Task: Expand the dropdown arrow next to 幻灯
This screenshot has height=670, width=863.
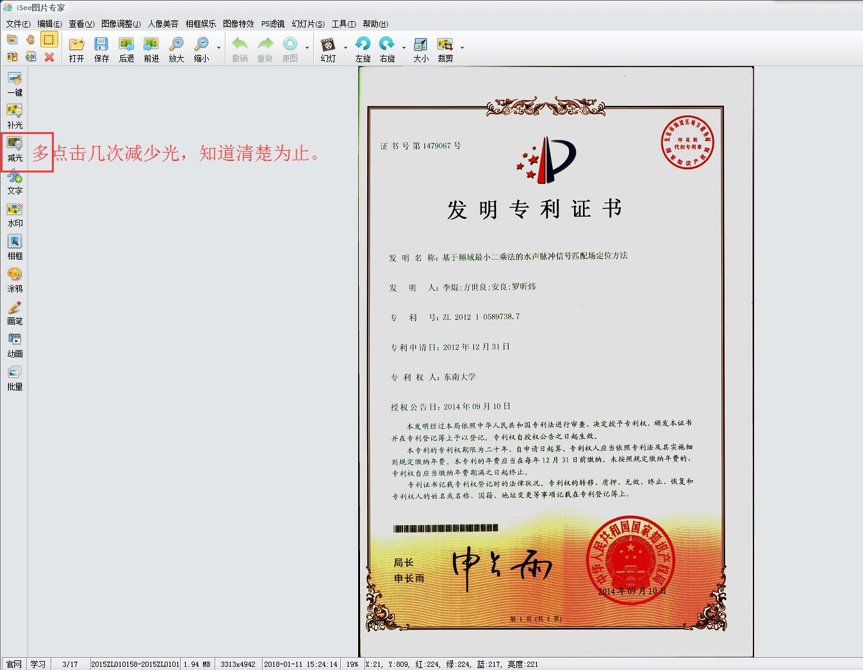Action: (x=345, y=48)
